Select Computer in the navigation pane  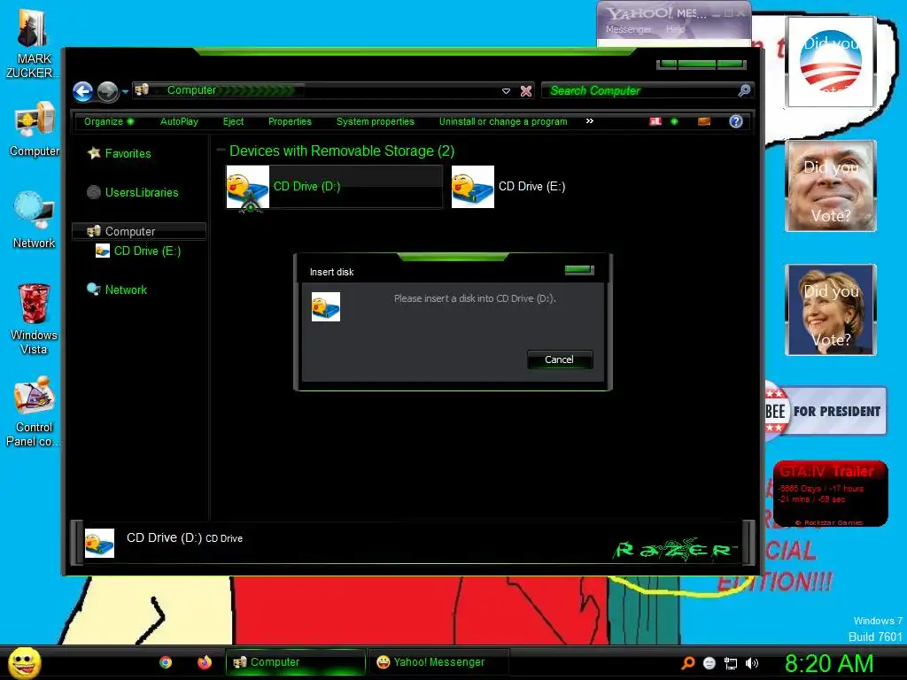(139, 231)
